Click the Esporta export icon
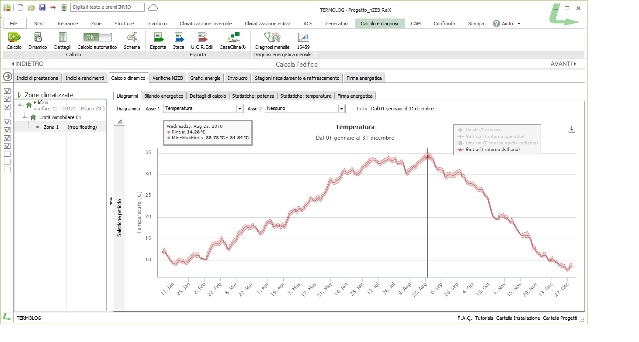 tap(158, 37)
